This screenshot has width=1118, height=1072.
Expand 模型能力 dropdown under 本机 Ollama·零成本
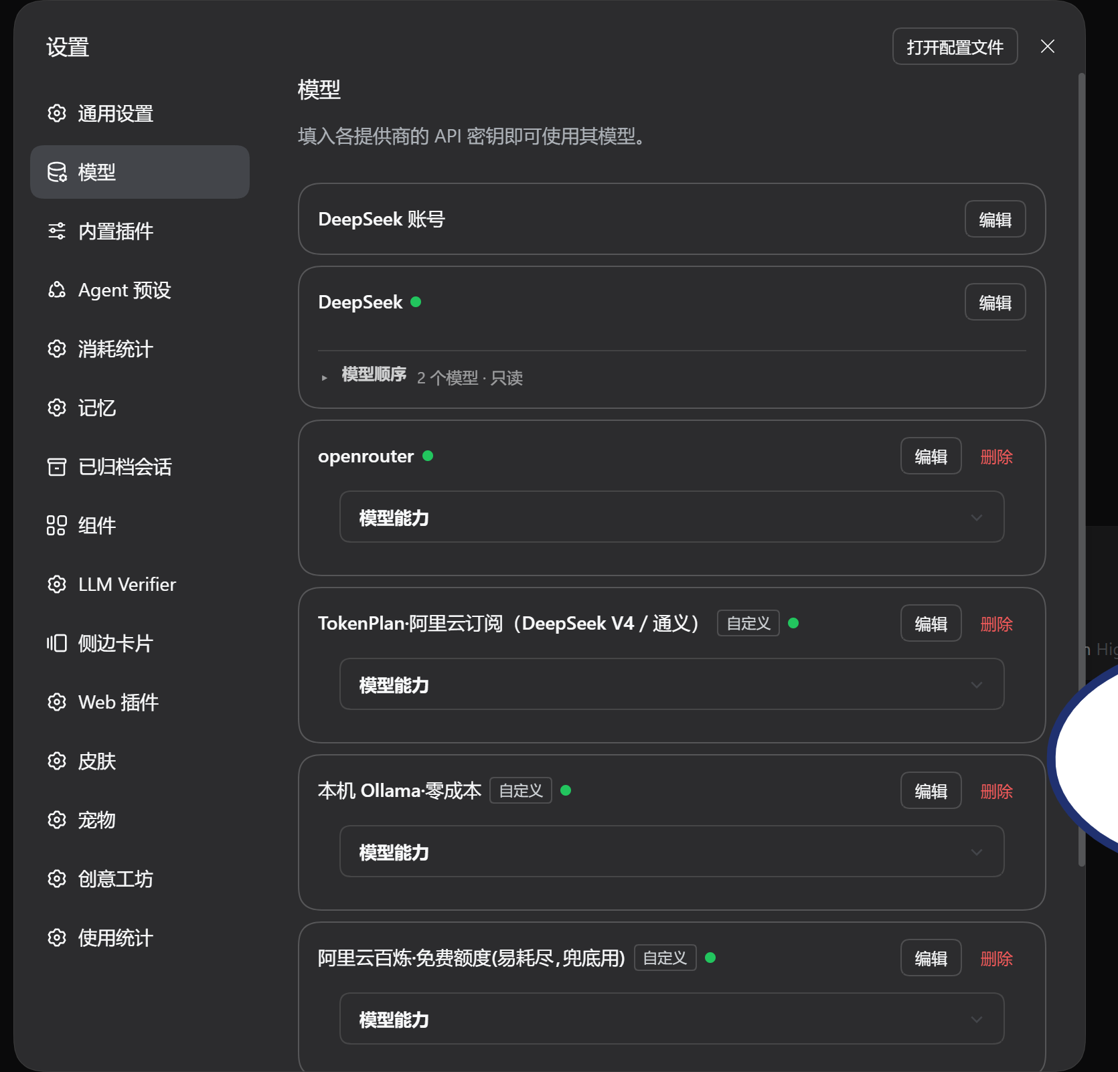(x=671, y=852)
